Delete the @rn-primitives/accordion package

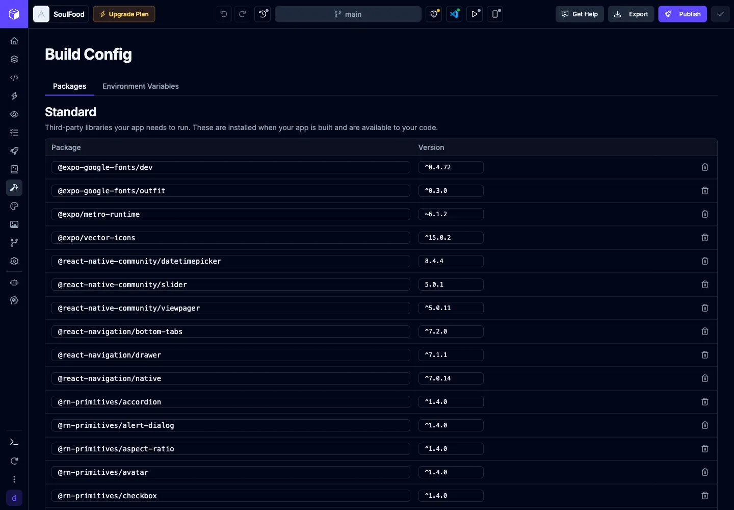click(705, 402)
